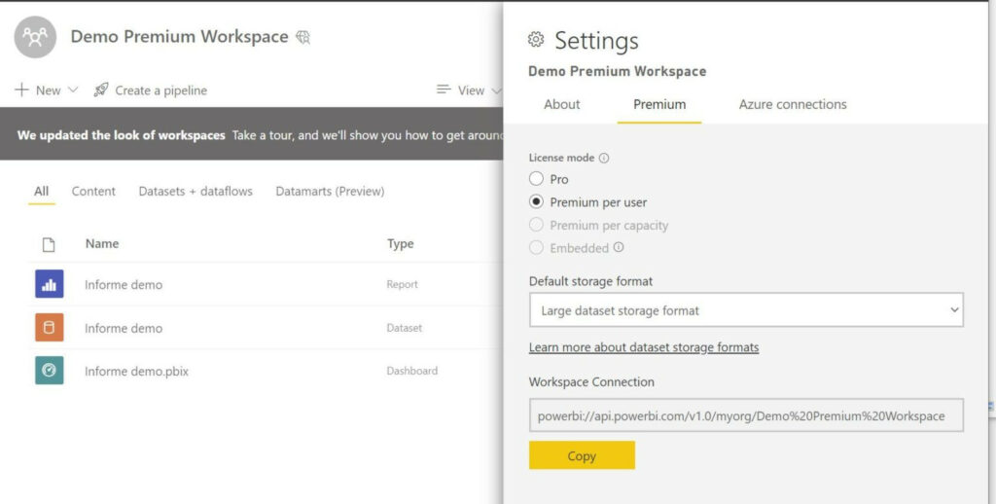Screen dimensions: 996x504
Task: Open the Datamarts (Preview) tab
Action: click(x=330, y=192)
